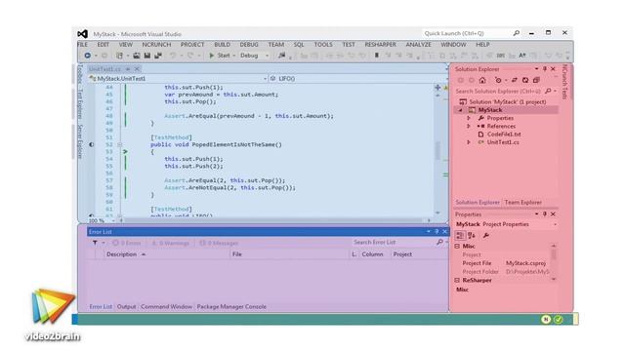Click the editor split window handle

point(437,87)
